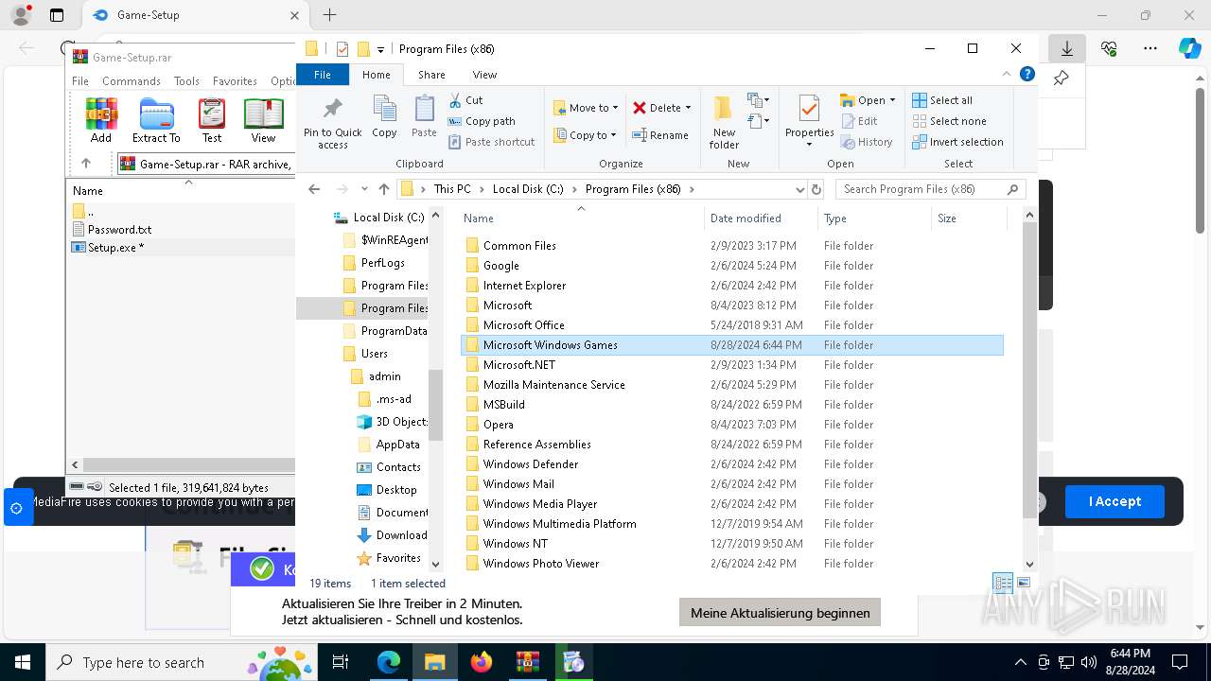Click Select none in ribbon
This screenshot has width=1211, height=681.
point(949,121)
